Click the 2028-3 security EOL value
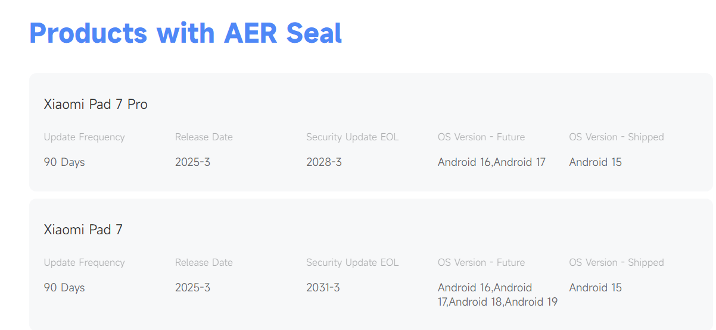Image resolution: width=716 pixels, height=330 pixels. click(324, 162)
